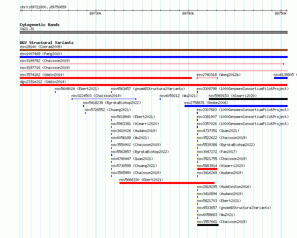This screenshot has width=297, height=238.
Task: Open esv3357026 variant label
Action: 243,124
